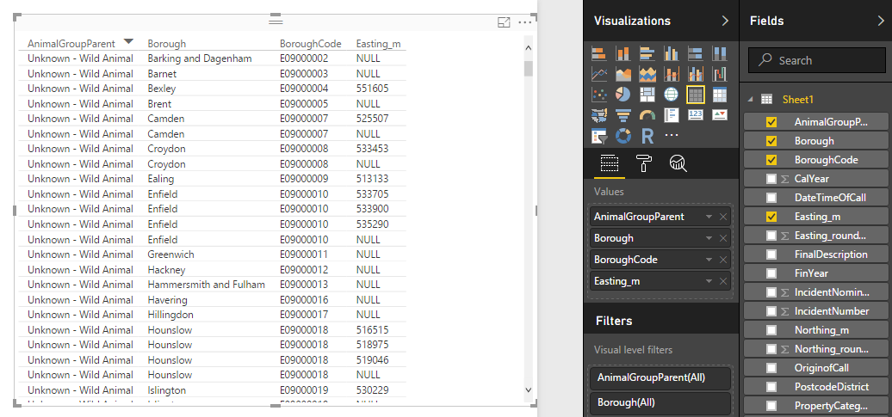Remove Easting_m from the Values well
The image size is (892, 417).
coord(723,281)
